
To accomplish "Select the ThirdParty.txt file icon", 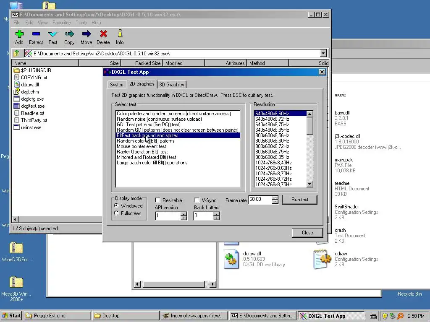I will 17,120.
